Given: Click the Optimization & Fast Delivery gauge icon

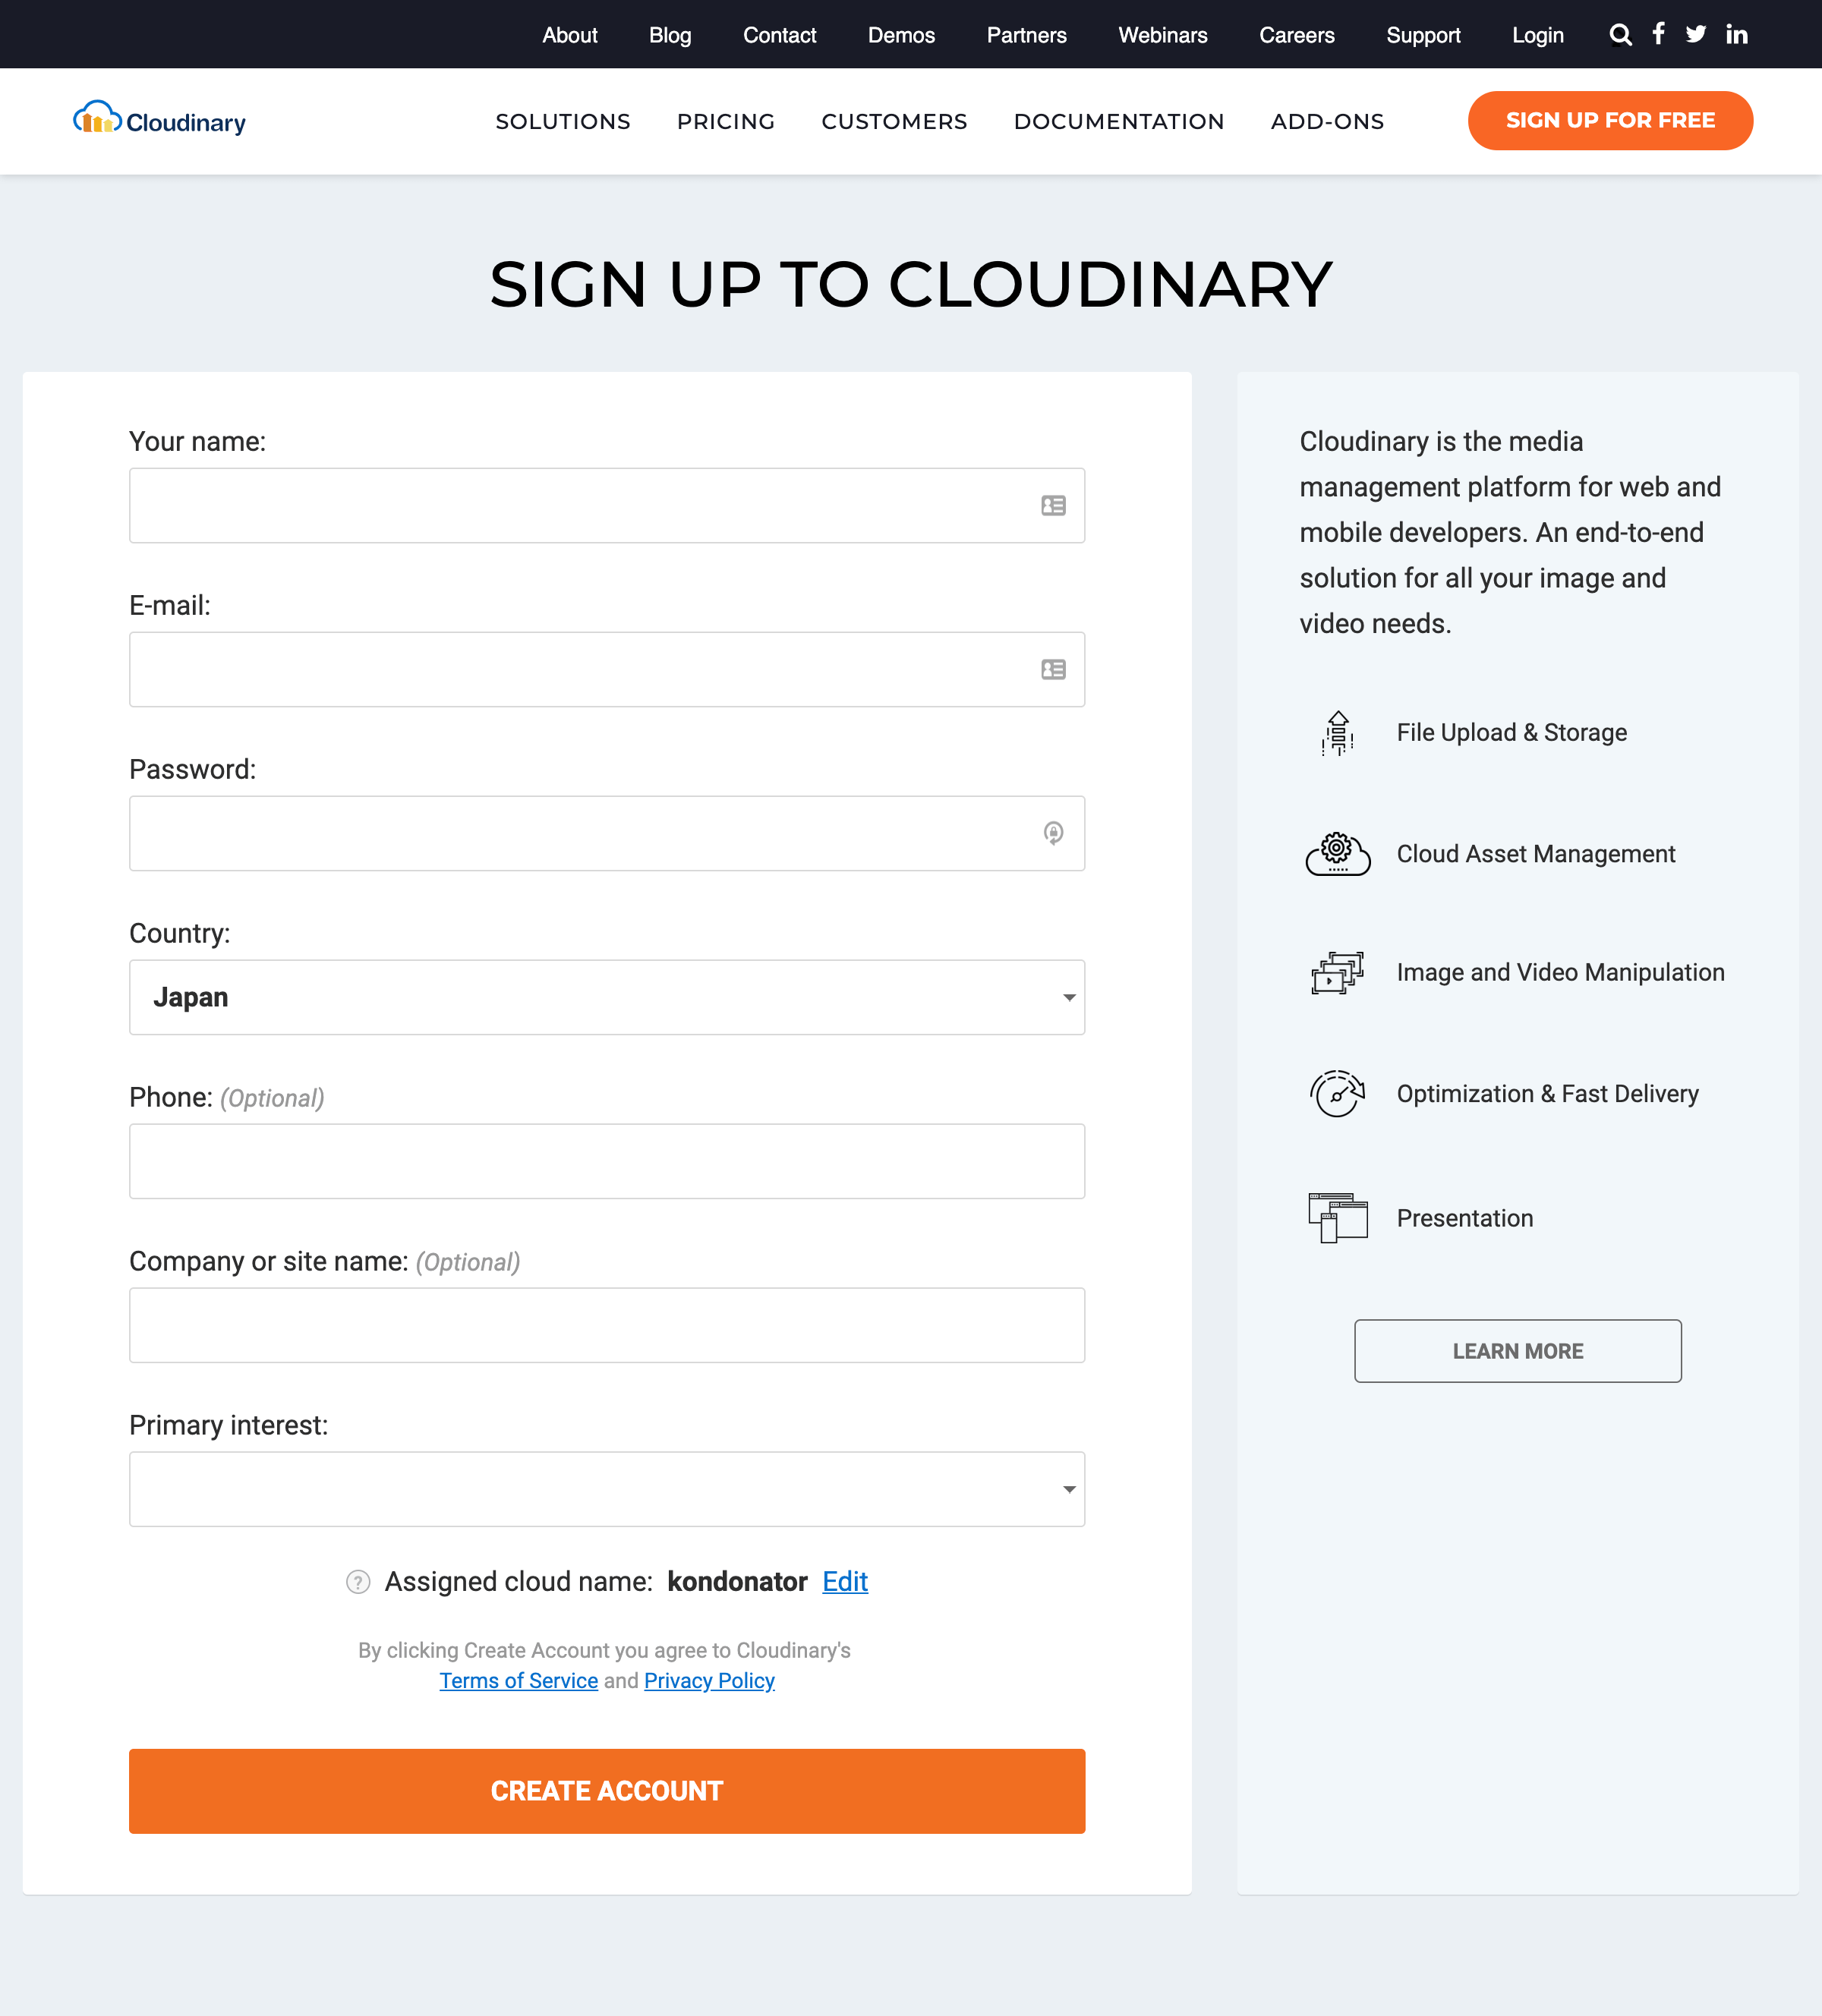Looking at the screenshot, I should [x=1337, y=1094].
